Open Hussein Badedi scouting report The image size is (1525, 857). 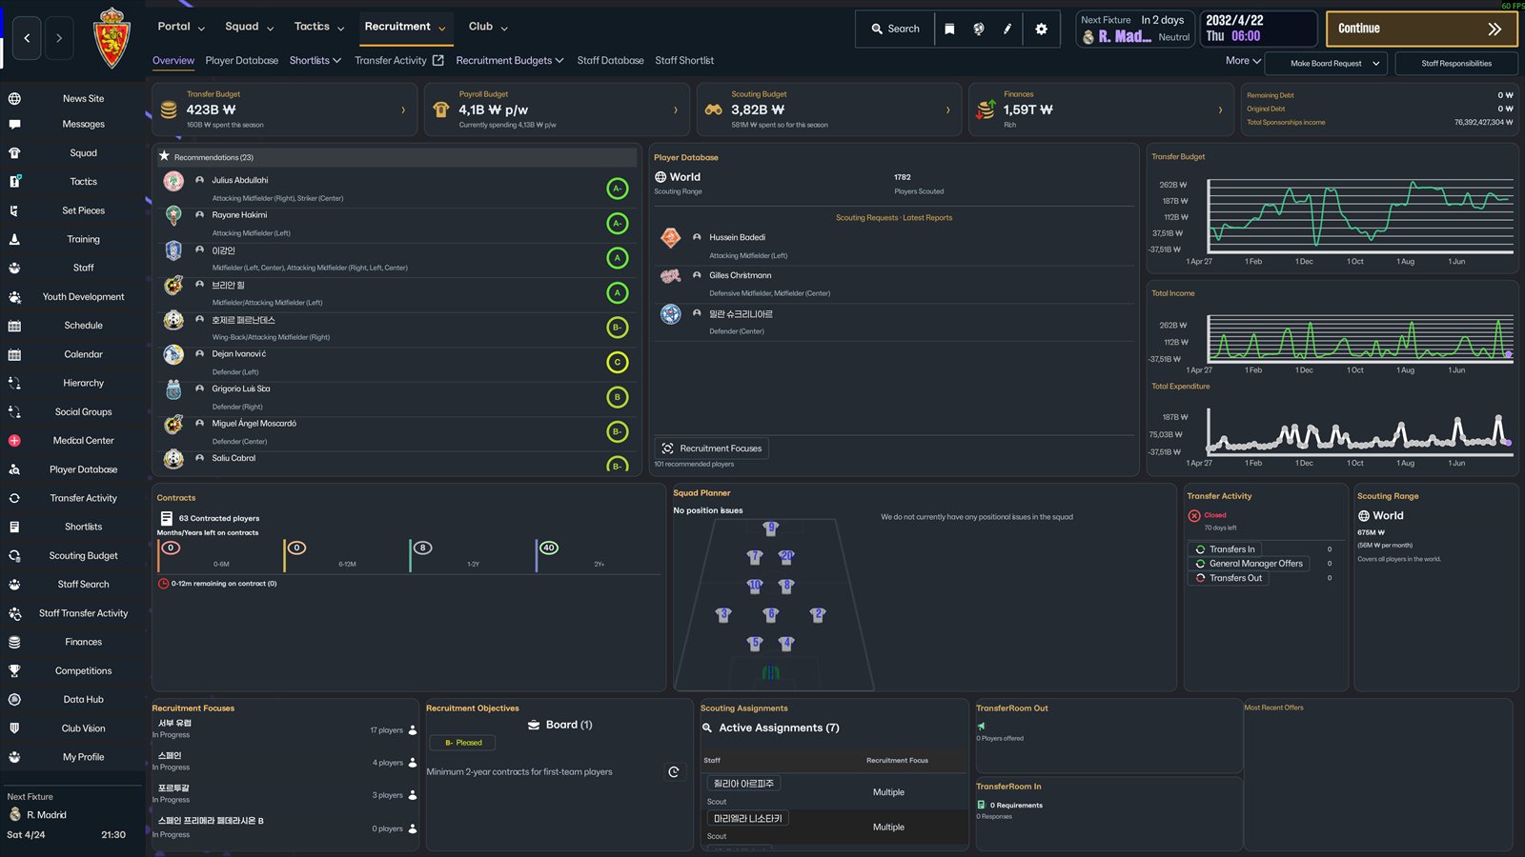pos(894,246)
